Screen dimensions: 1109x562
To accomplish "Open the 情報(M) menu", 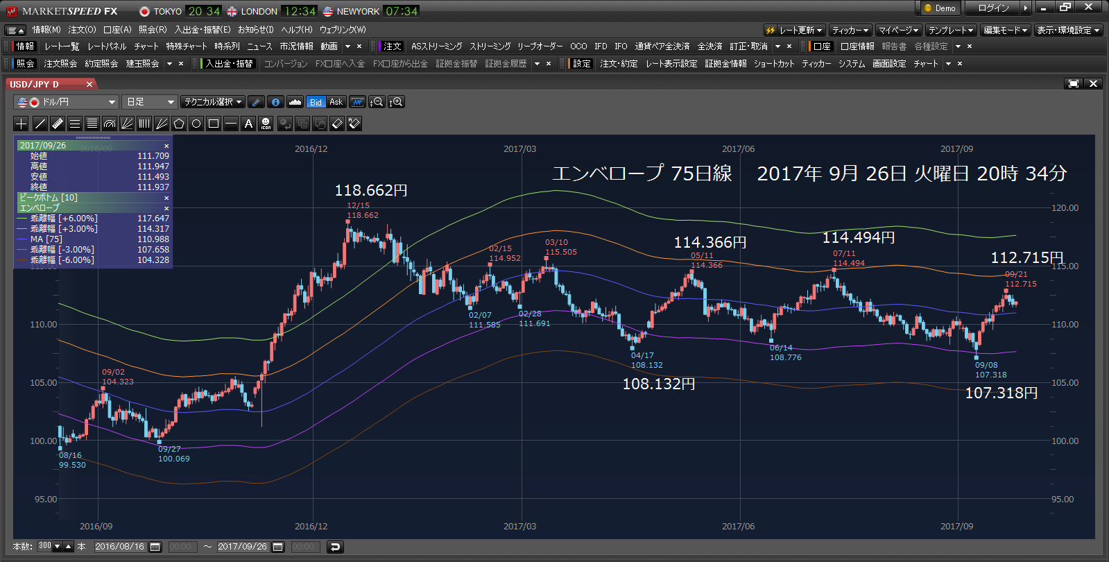I will coord(46,30).
